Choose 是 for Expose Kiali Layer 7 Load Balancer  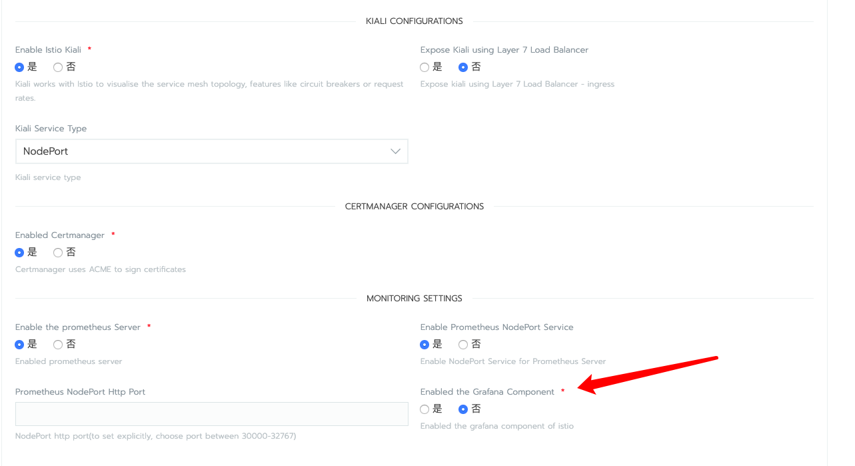425,67
